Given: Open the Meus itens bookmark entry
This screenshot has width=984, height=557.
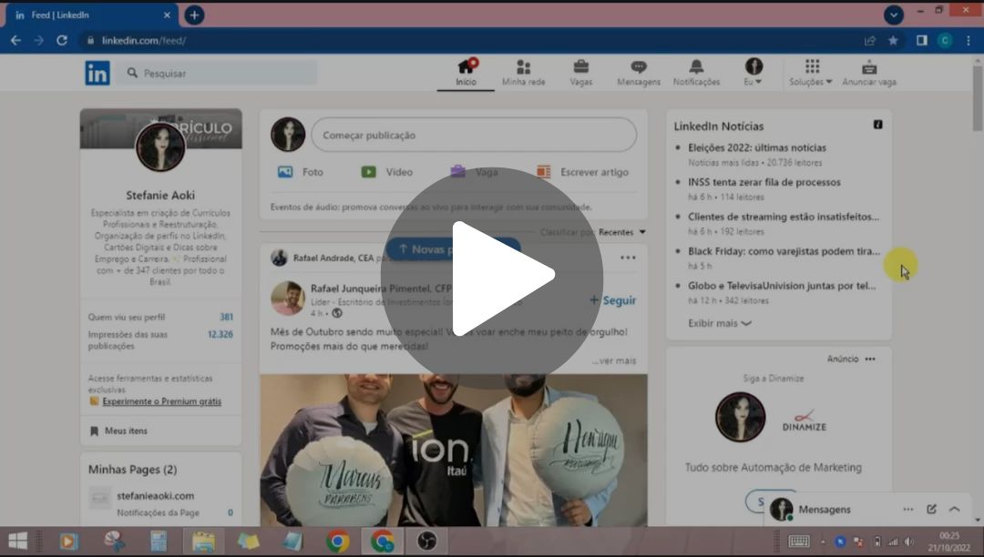Looking at the screenshot, I should click(119, 431).
